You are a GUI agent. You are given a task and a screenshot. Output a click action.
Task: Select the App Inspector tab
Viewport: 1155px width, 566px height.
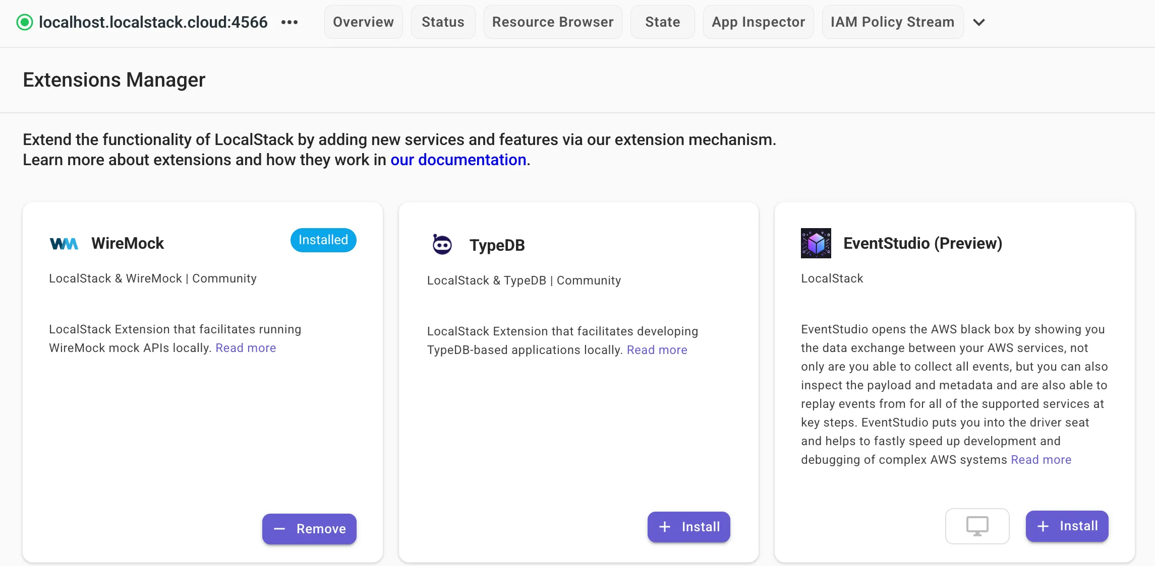(x=758, y=22)
